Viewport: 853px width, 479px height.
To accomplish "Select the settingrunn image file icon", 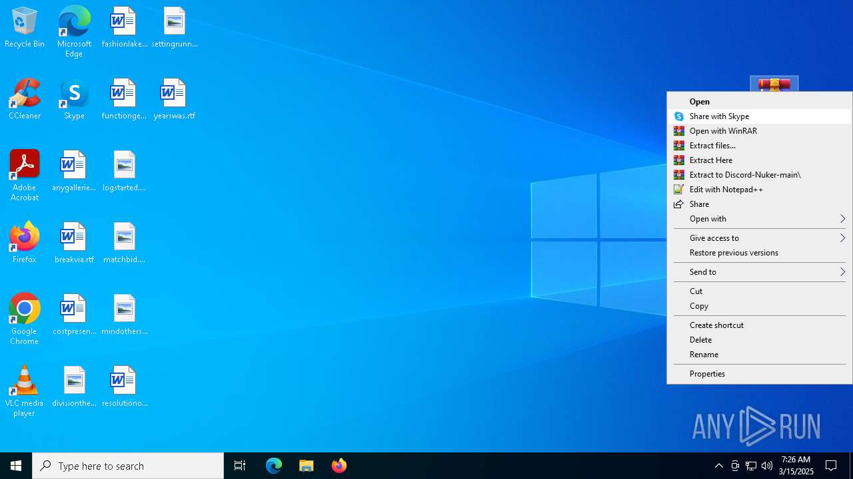I will click(175, 28).
